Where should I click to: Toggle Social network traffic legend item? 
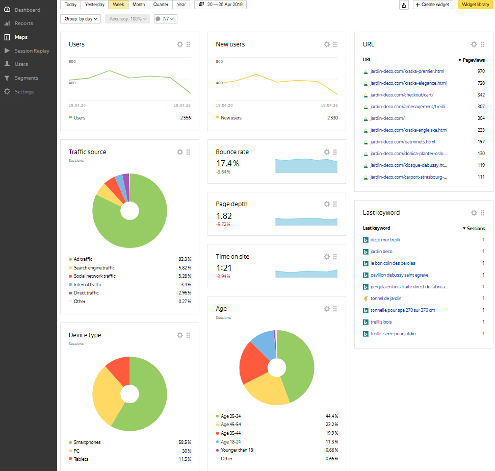(92, 276)
